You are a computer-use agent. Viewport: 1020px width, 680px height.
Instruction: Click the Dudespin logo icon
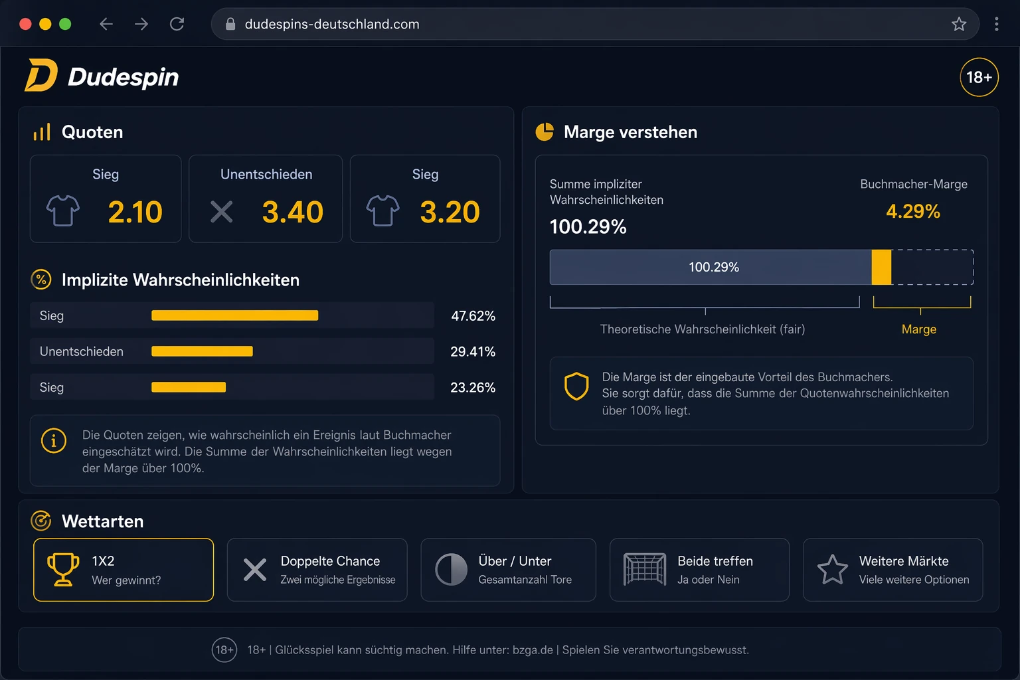click(x=41, y=75)
